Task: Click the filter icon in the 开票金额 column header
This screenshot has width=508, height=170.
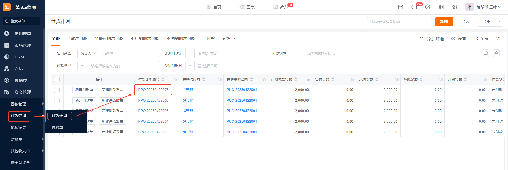Action: coord(485,79)
